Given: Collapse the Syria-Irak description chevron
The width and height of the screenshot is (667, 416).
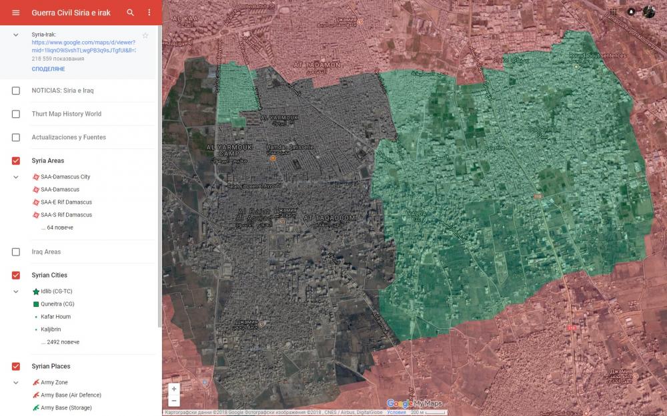Looking at the screenshot, I should [x=16, y=35].
